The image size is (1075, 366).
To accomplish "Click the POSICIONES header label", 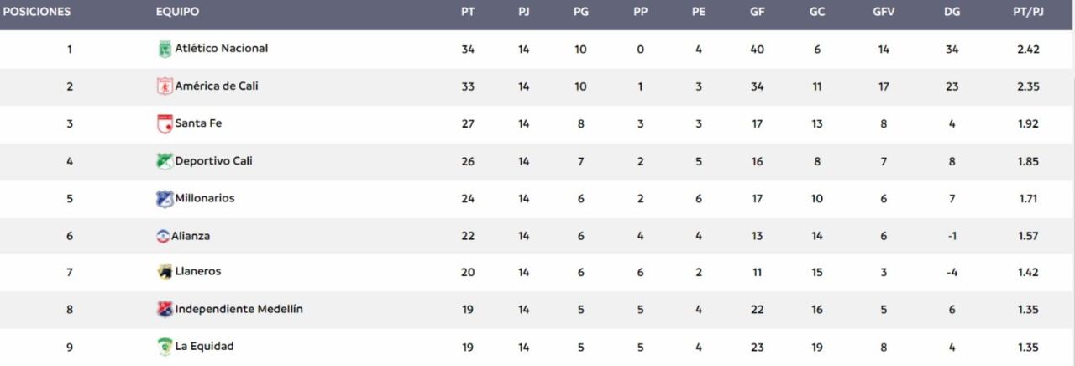I will coord(37,13).
